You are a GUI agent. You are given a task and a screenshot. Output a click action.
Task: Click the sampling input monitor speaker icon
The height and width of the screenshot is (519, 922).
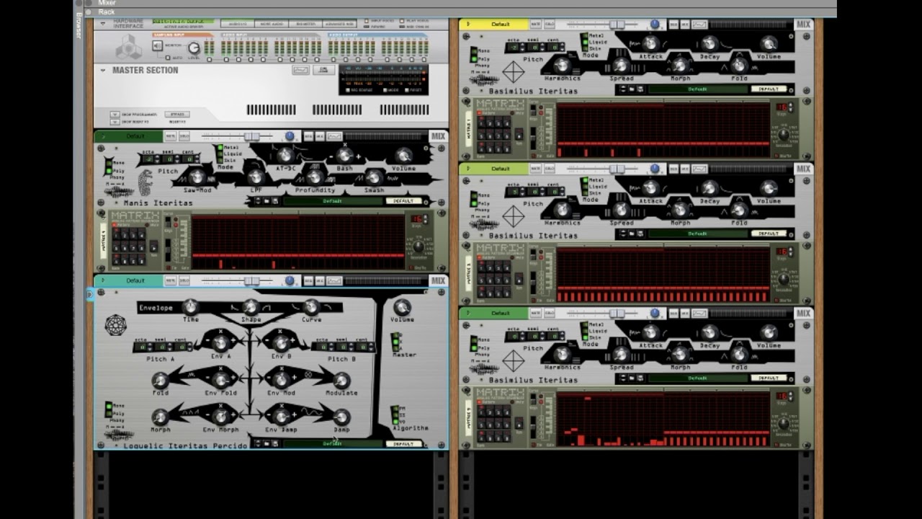click(157, 45)
